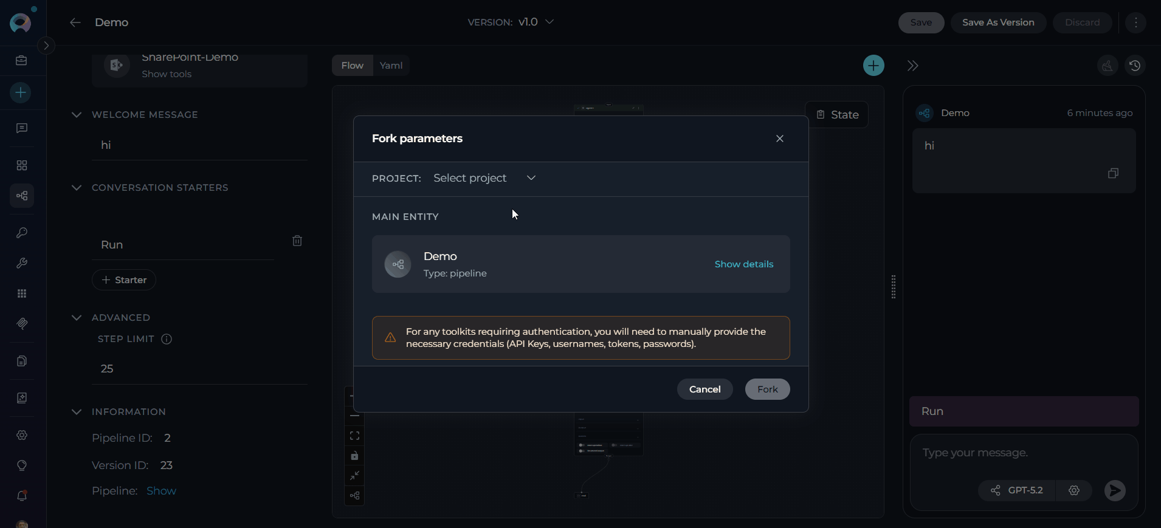
Task: Click the back arrow next to Demo
Action: click(x=75, y=22)
